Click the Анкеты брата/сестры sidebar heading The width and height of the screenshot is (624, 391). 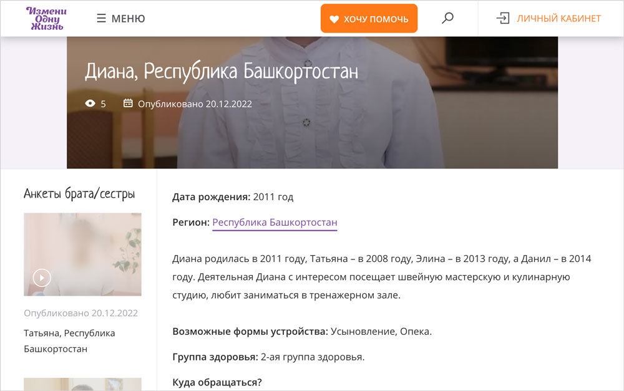(79, 194)
